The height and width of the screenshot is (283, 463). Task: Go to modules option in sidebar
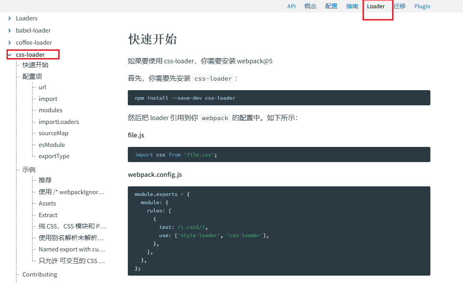tap(50, 110)
